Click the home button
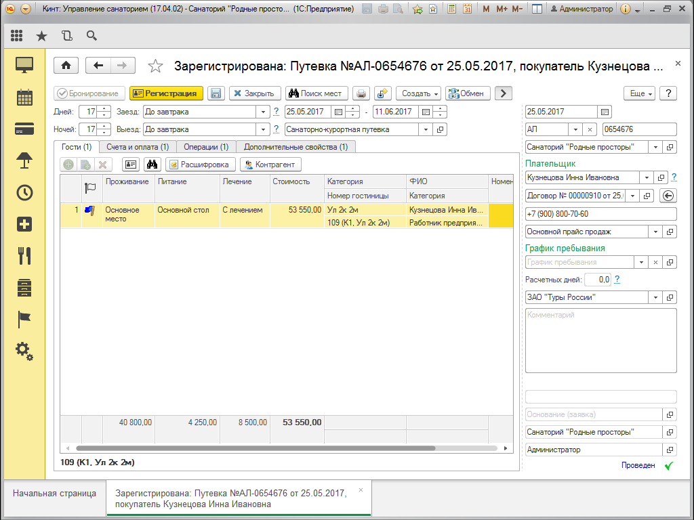 pos(66,65)
